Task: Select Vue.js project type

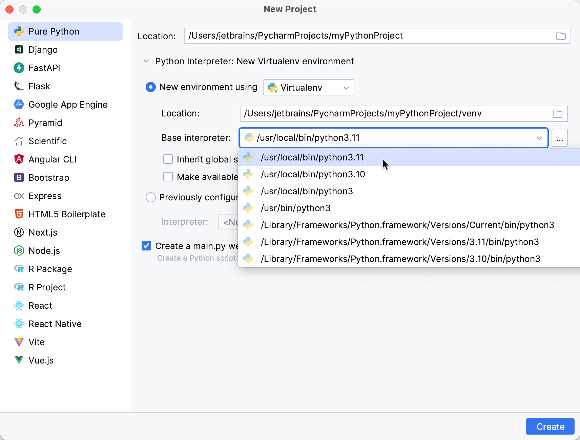Action: pos(65,360)
